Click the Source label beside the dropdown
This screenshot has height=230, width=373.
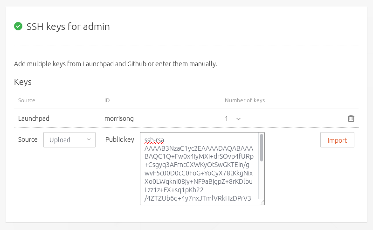click(x=28, y=139)
